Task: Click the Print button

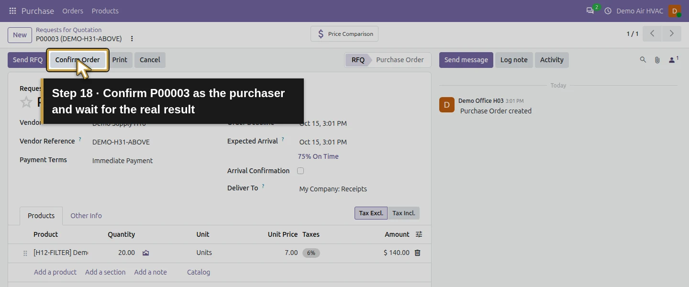Action: point(120,60)
